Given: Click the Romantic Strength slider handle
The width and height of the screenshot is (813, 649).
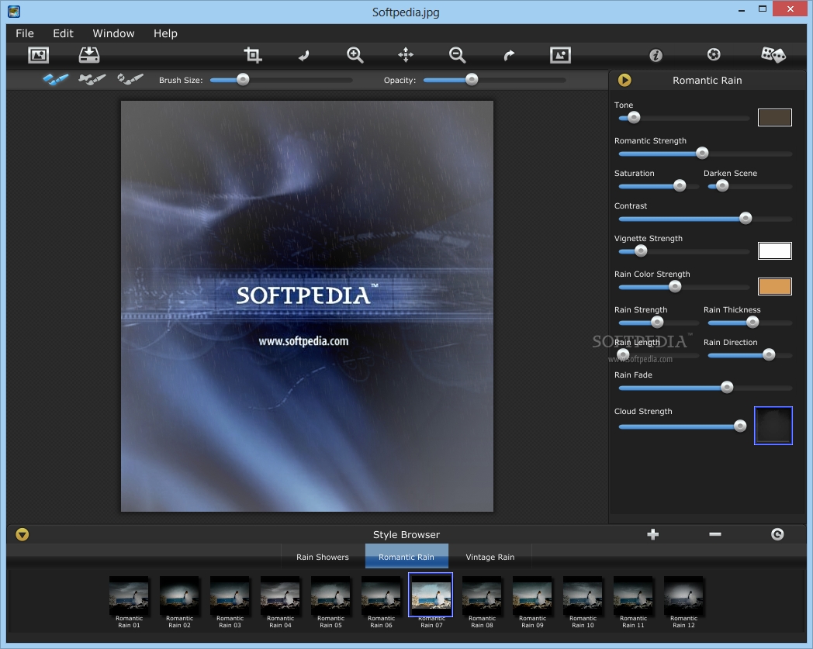Looking at the screenshot, I should pyautogui.click(x=702, y=153).
